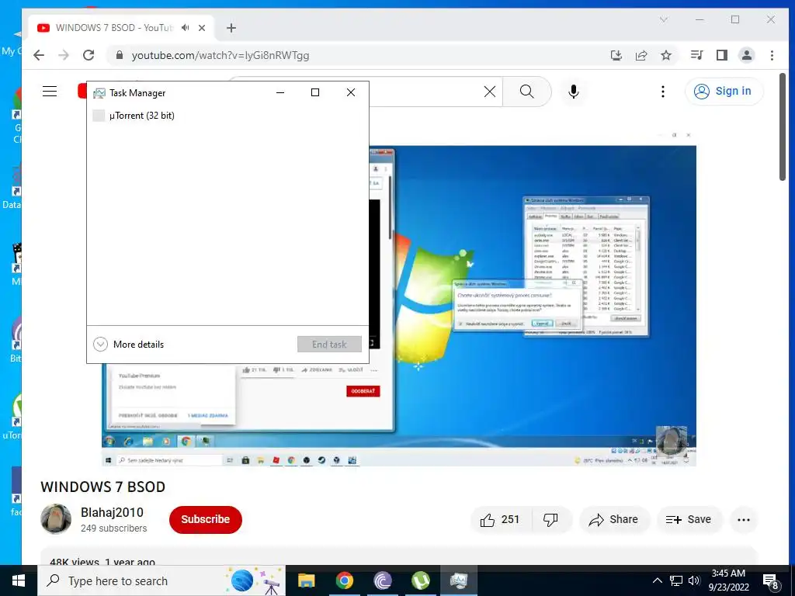Open a new tab with the plus button
This screenshot has height=596, width=795.
click(x=231, y=28)
